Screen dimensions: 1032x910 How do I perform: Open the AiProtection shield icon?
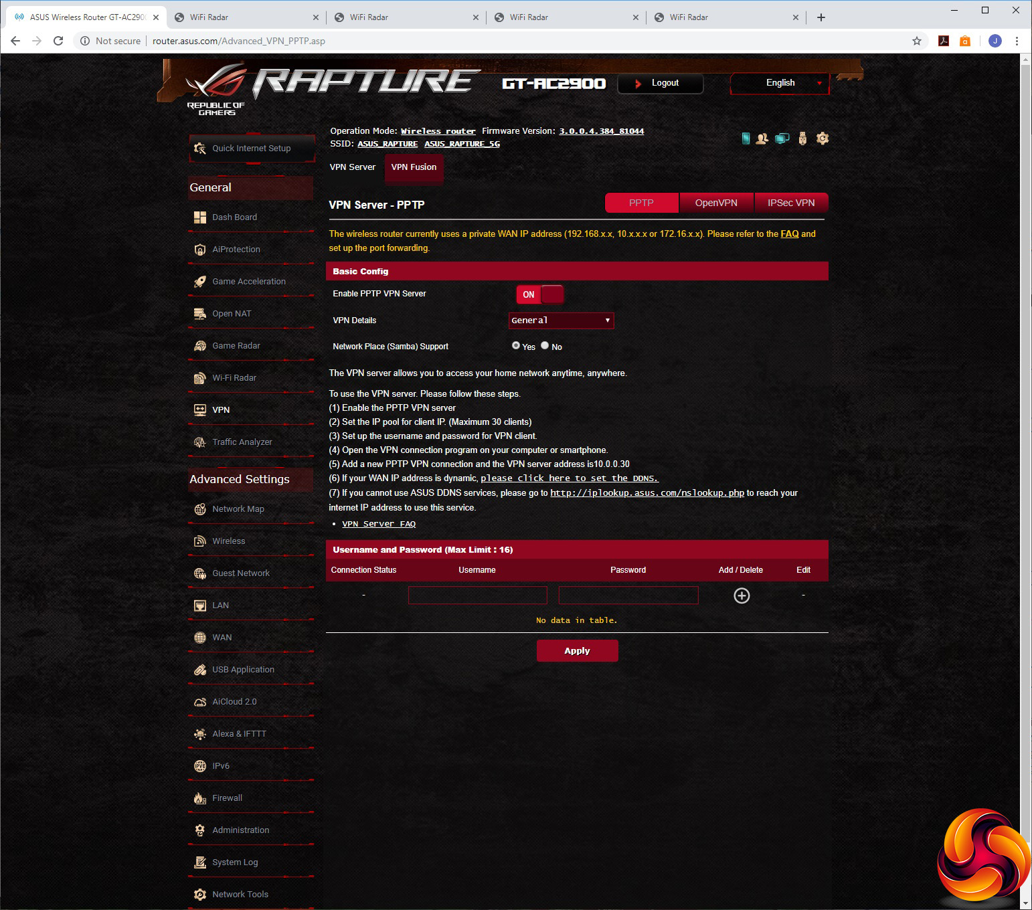[x=199, y=250]
